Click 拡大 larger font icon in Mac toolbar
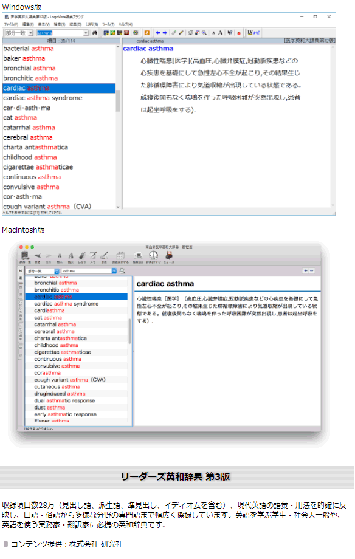 [x=71, y=257]
